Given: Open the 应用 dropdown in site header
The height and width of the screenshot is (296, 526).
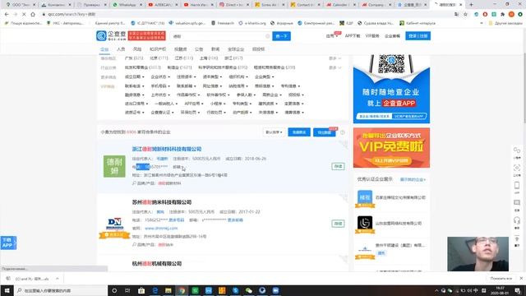Looking at the screenshot, I should [331, 36].
